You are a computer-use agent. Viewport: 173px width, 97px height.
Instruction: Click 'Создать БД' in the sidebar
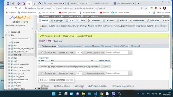click(x=16, y=32)
